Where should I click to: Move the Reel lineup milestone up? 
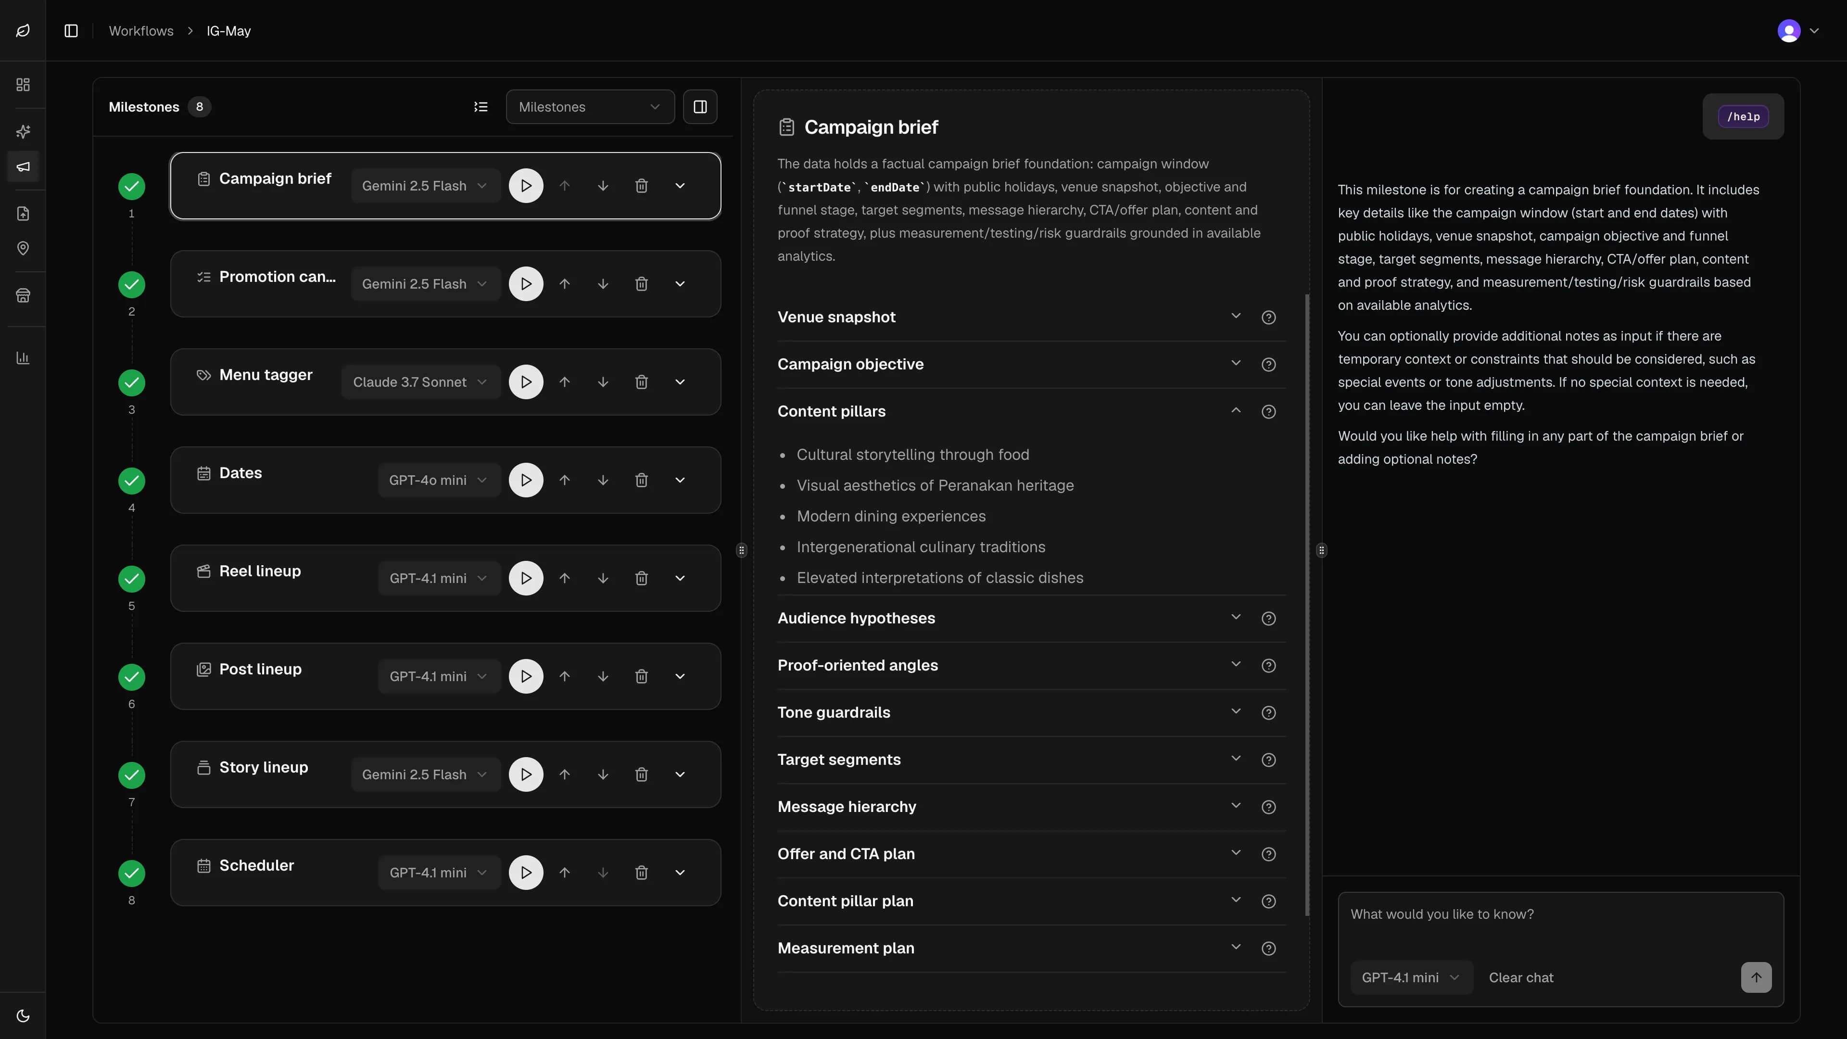[x=565, y=578]
